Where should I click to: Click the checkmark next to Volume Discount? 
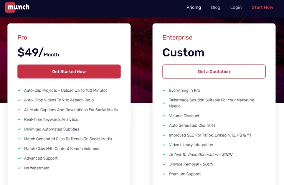[x=164, y=116]
